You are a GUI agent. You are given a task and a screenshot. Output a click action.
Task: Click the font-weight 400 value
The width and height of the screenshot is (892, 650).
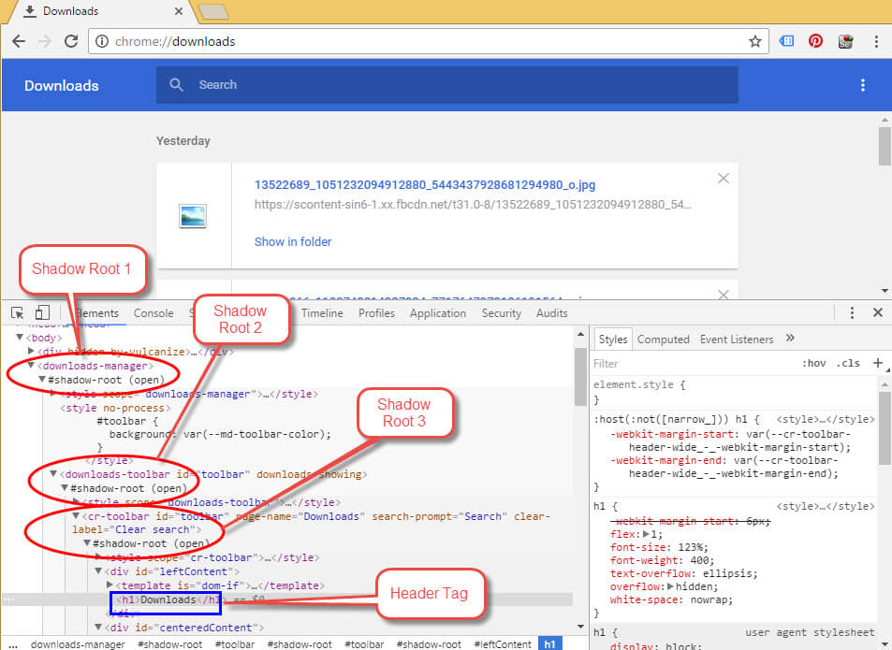pos(701,560)
